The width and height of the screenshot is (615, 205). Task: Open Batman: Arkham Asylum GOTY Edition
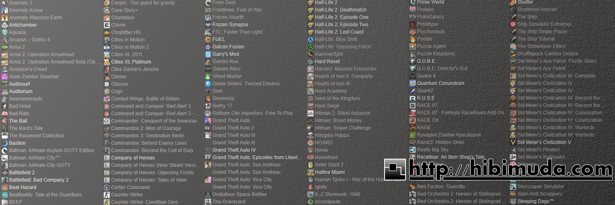[52, 150]
